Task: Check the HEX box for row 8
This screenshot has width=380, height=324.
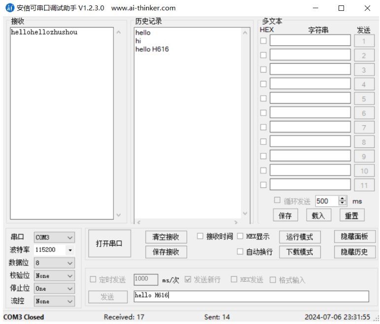Action: [x=263, y=142]
